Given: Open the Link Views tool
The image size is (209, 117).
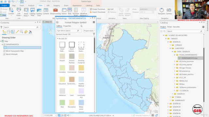Looking at the screenshot, I should click(x=19, y=12).
